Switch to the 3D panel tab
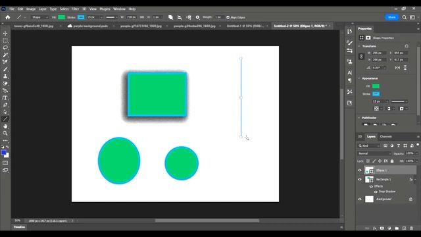 (360, 136)
